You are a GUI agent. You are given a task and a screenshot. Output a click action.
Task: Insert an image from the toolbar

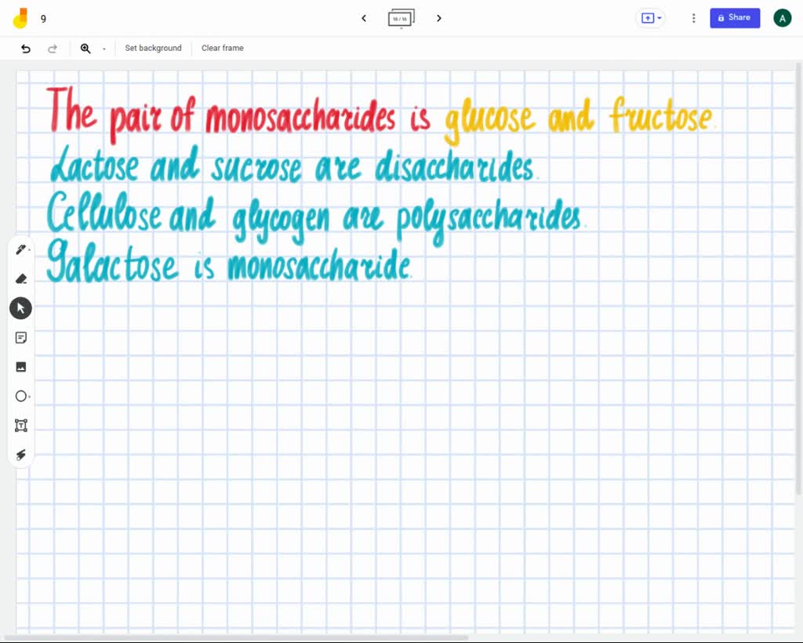tap(21, 366)
